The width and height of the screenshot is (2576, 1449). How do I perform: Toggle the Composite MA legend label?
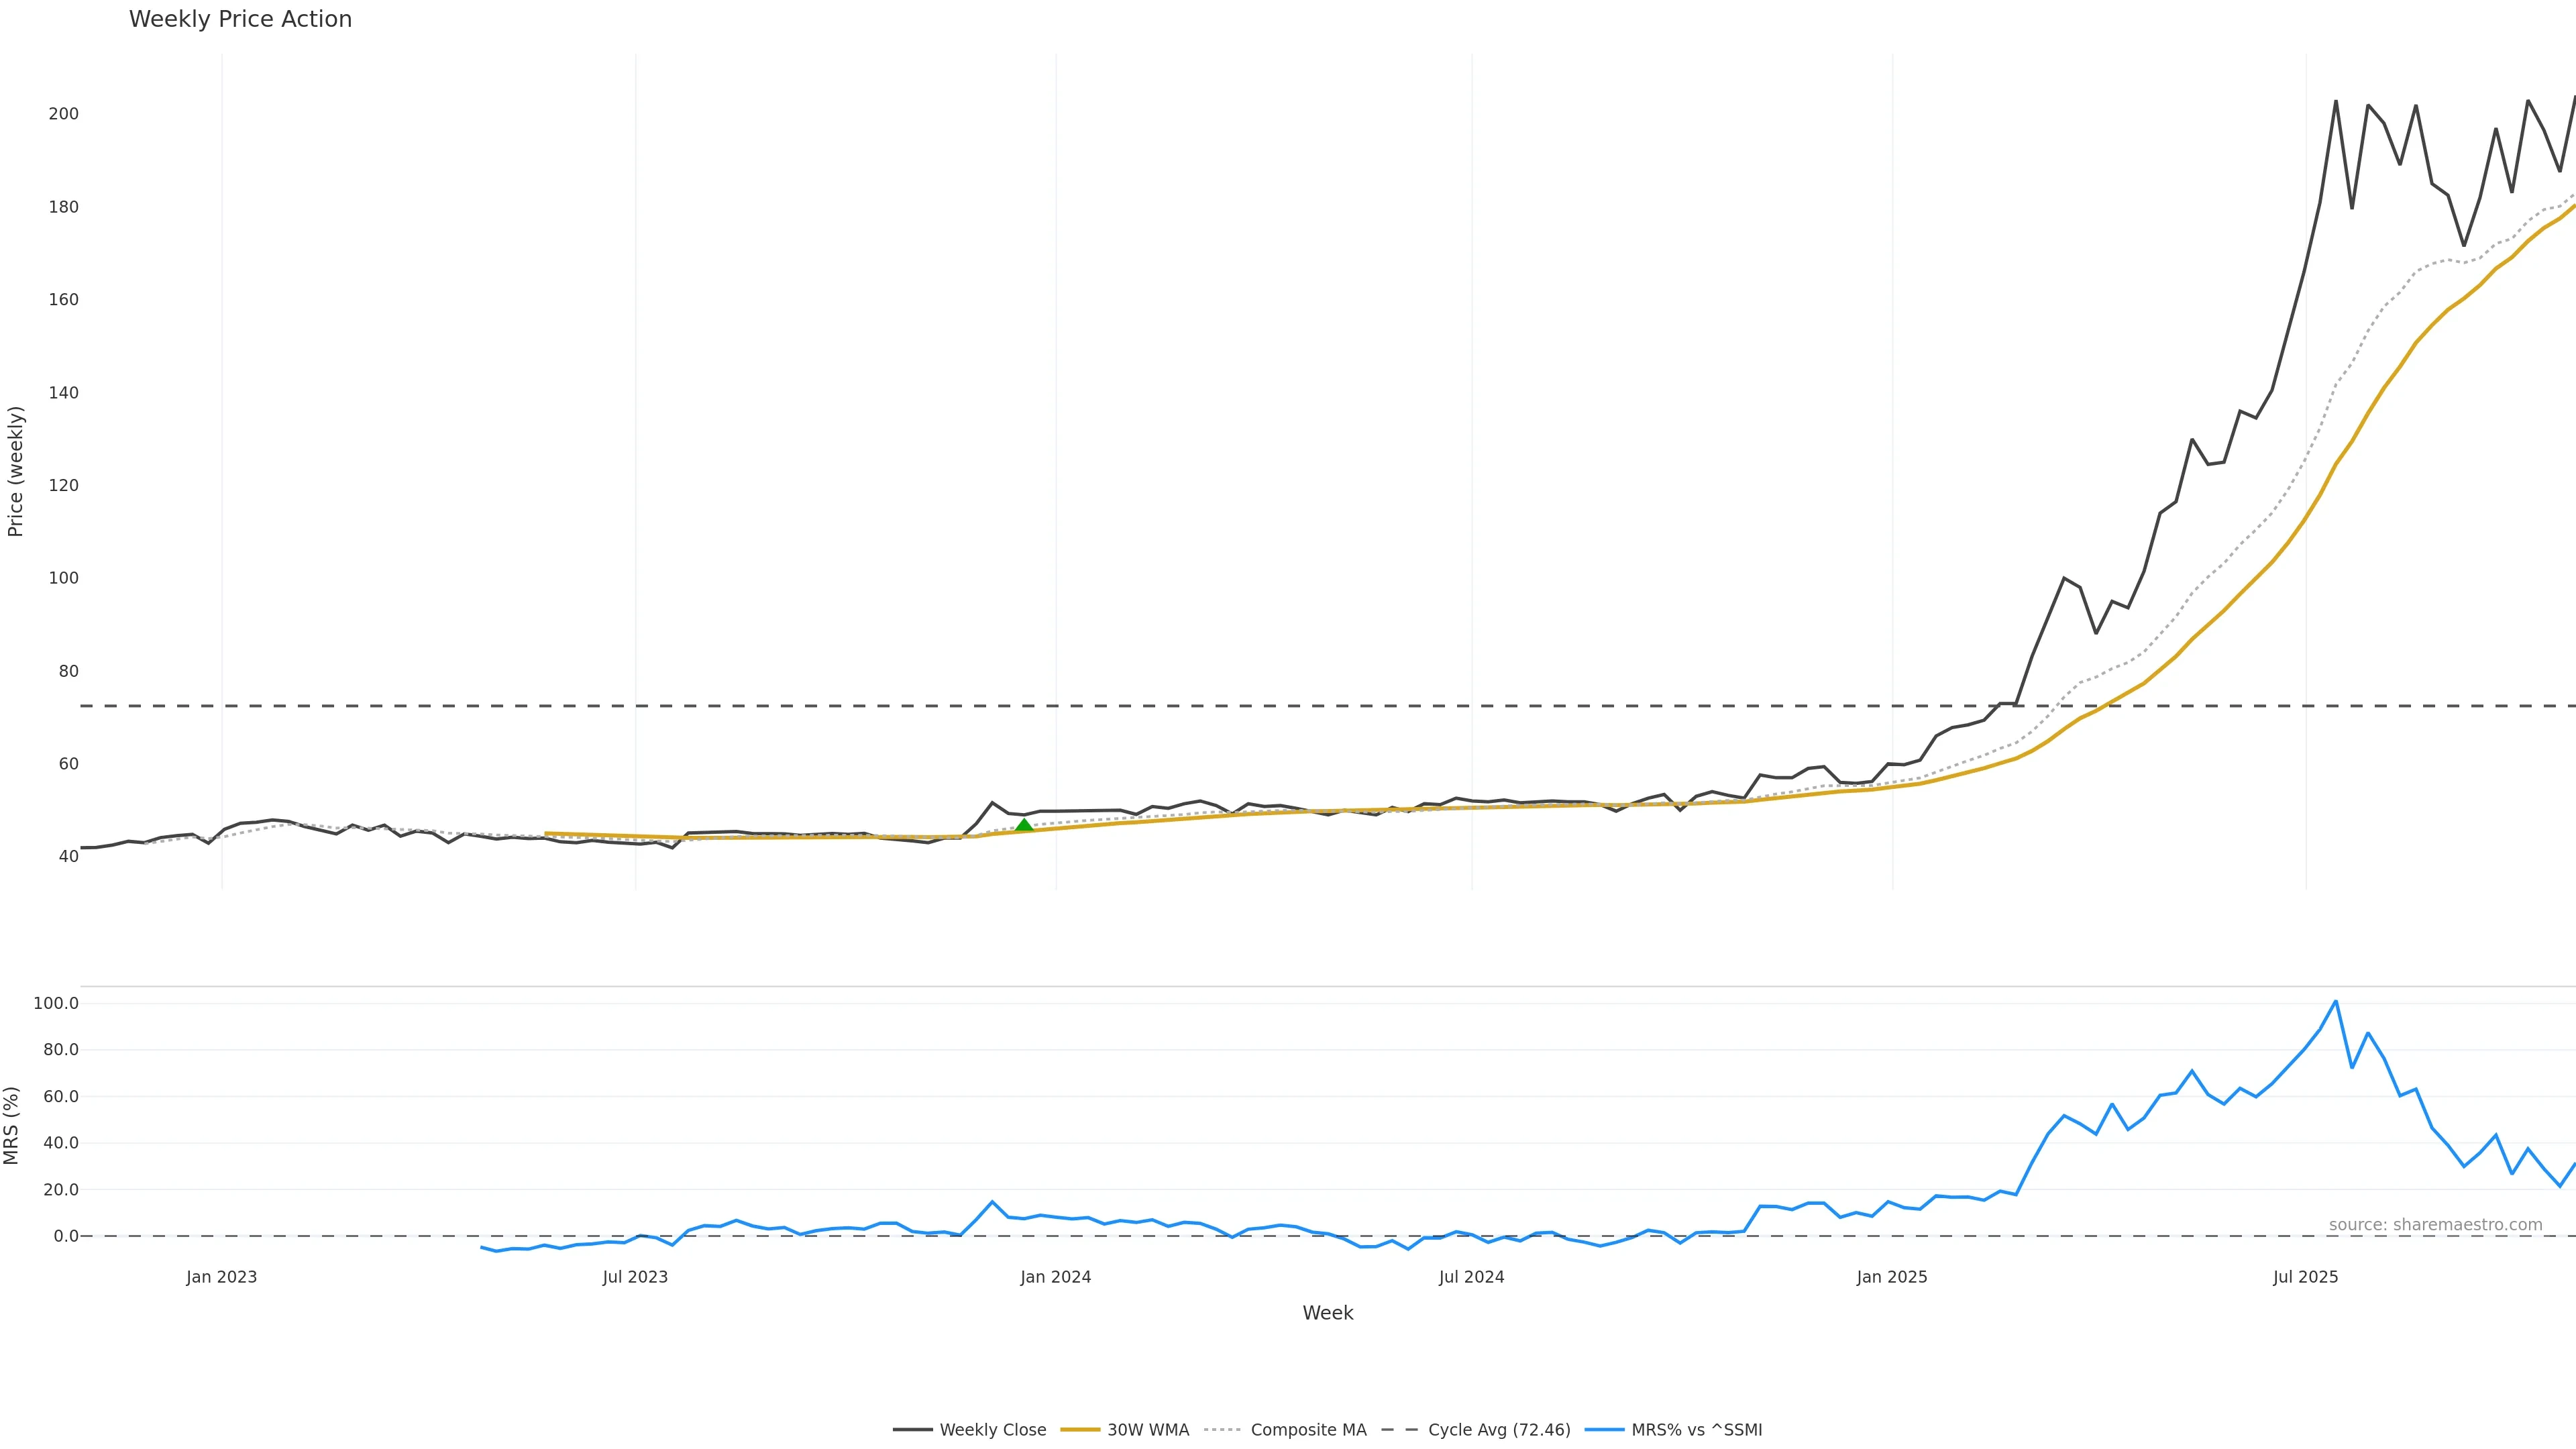pos(1308,1430)
